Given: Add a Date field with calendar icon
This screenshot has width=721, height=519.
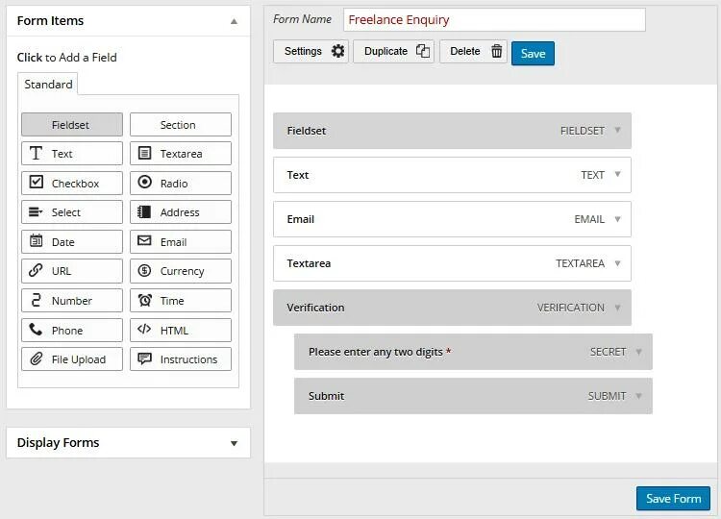Looking at the screenshot, I should coord(72,242).
